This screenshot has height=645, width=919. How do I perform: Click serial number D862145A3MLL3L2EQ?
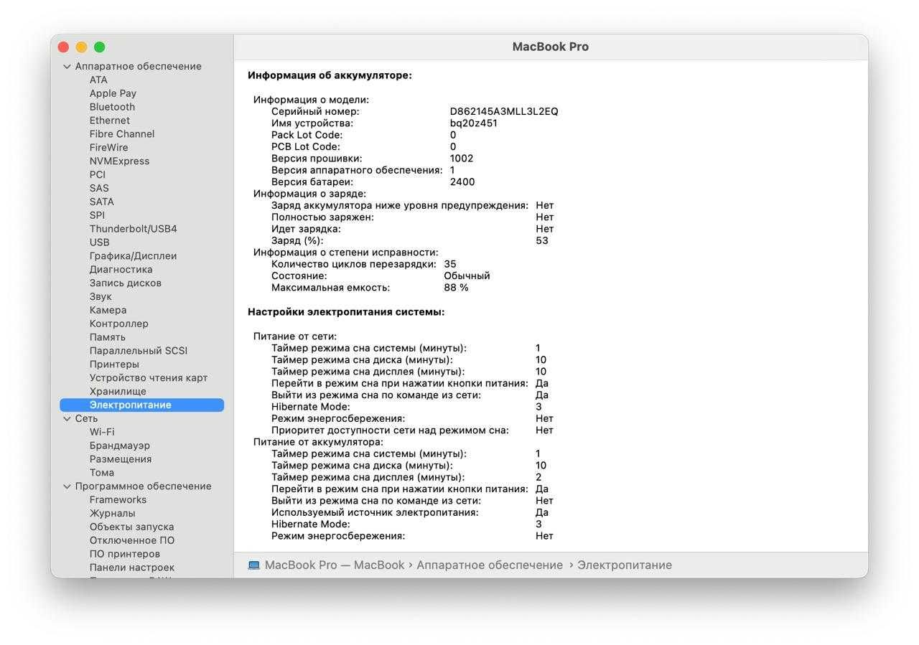(504, 112)
